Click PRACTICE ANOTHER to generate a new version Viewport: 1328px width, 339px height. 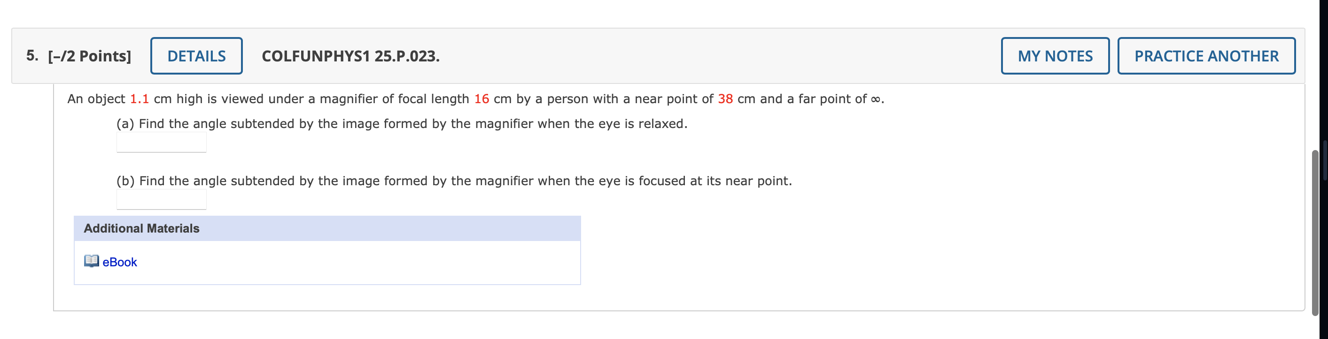[x=1206, y=55]
